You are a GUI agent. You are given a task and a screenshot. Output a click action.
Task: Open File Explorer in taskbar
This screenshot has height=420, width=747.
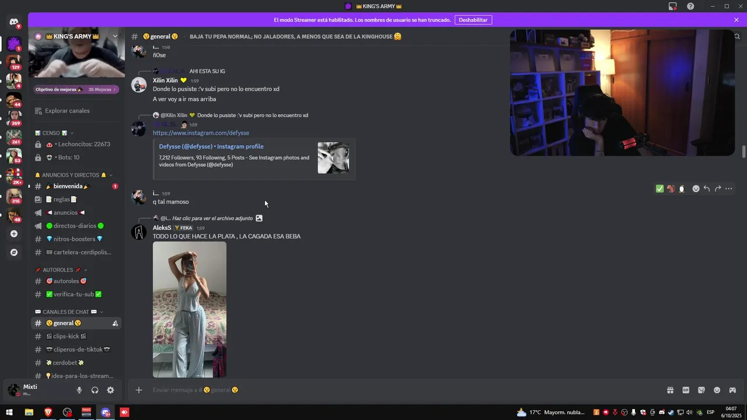pyautogui.click(x=29, y=412)
